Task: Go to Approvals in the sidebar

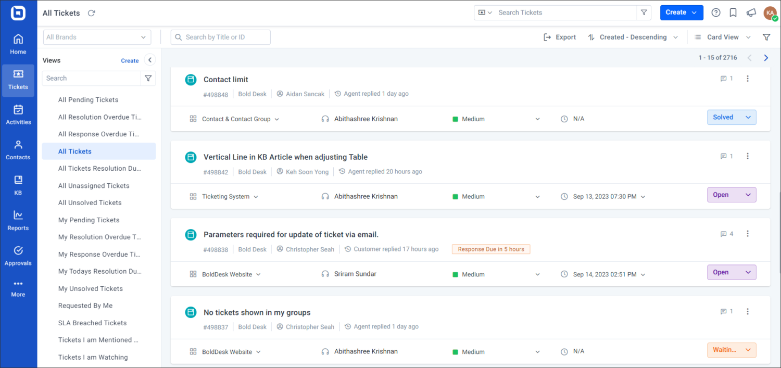Action: pyautogui.click(x=18, y=255)
